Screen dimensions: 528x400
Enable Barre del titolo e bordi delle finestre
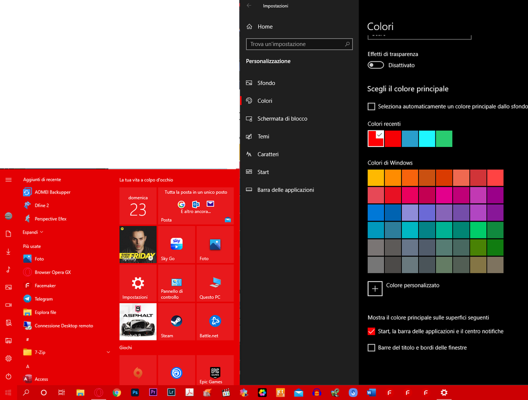pos(371,347)
